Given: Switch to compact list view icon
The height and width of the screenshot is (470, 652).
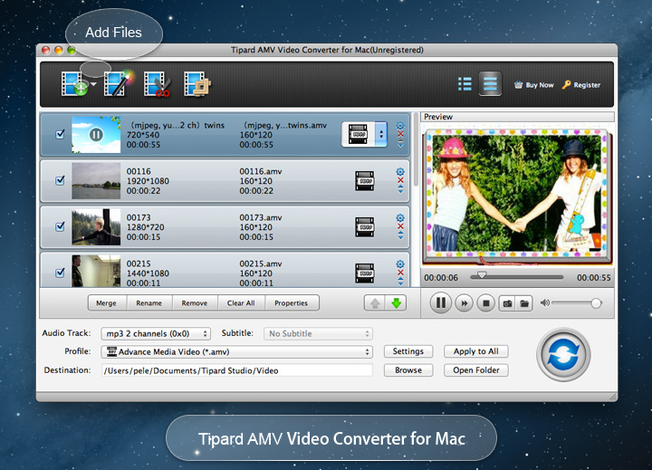Looking at the screenshot, I should click(465, 84).
